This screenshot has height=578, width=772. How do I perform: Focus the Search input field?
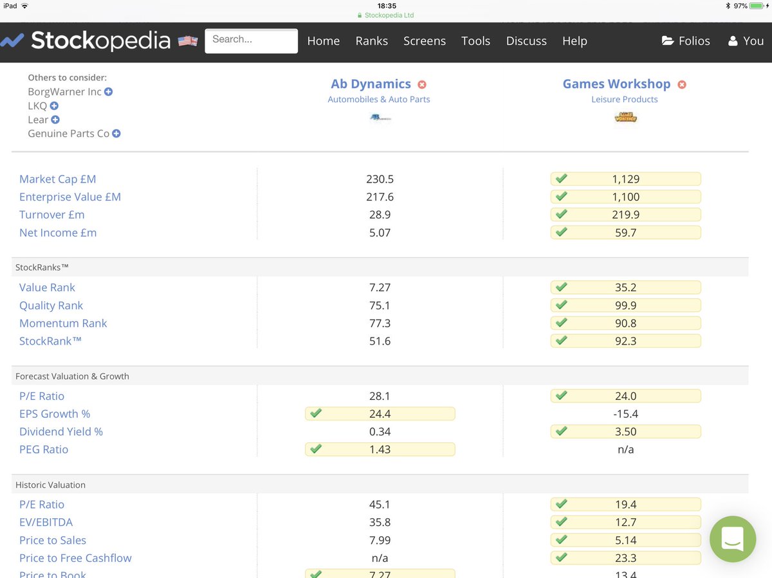252,41
